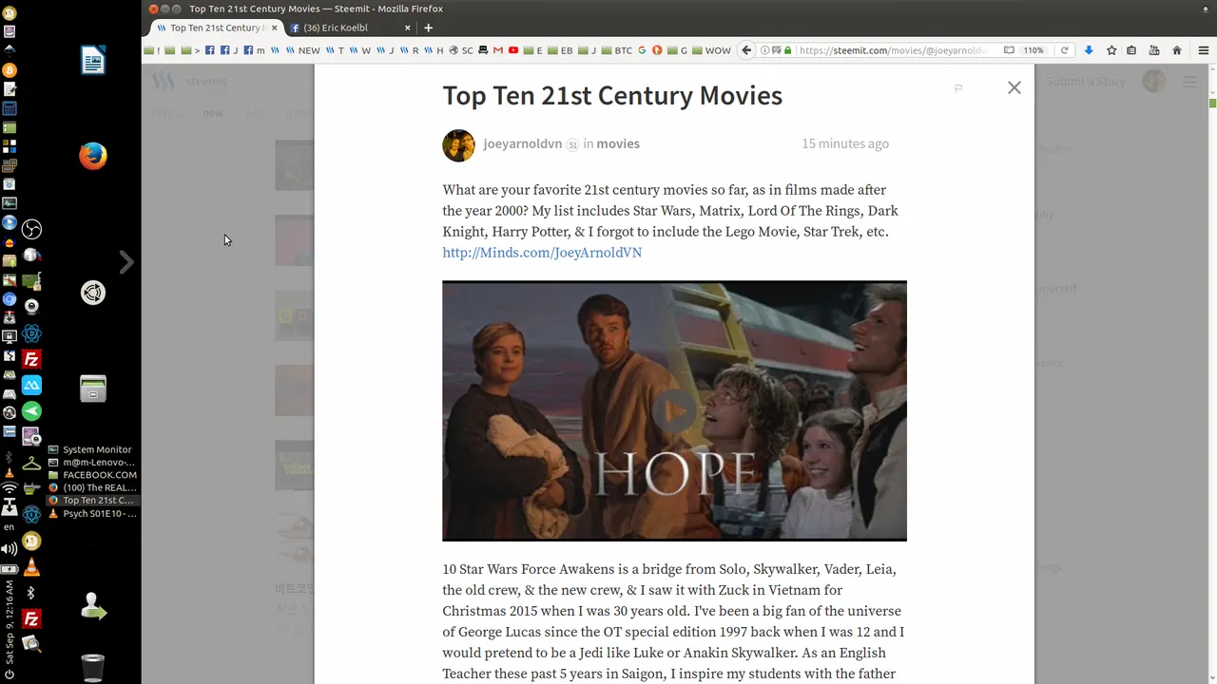The width and height of the screenshot is (1217, 684).
Task: Open the WOW bookmarks folder
Action: coord(711,50)
